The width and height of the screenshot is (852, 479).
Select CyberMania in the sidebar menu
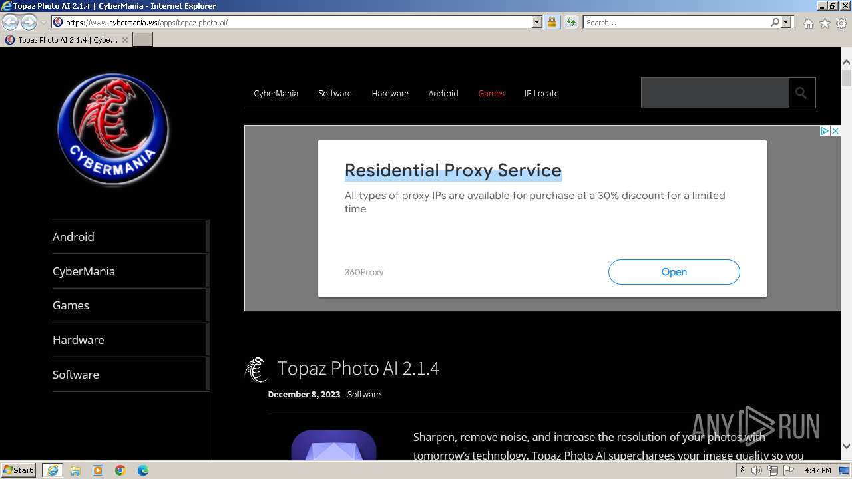point(130,271)
